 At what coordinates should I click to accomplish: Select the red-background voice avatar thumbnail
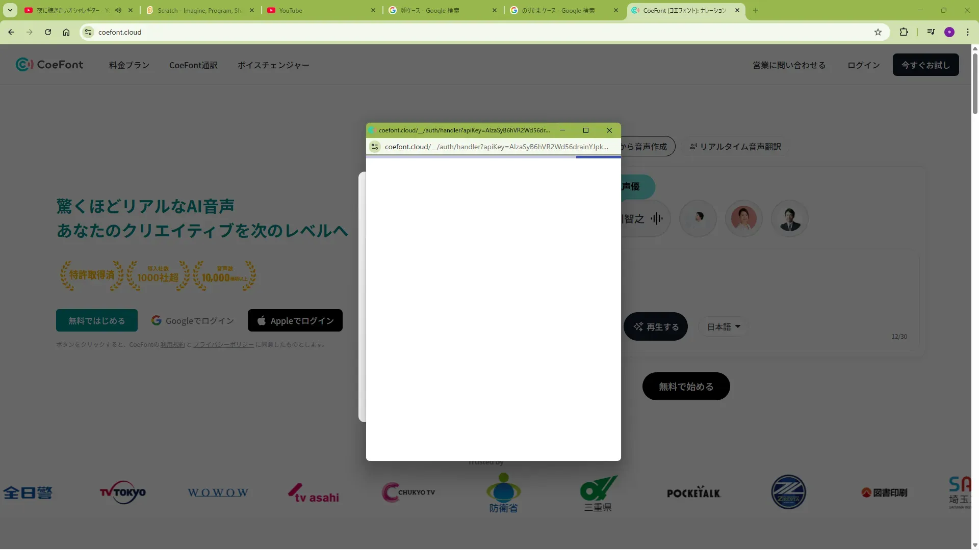coord(743,218)
